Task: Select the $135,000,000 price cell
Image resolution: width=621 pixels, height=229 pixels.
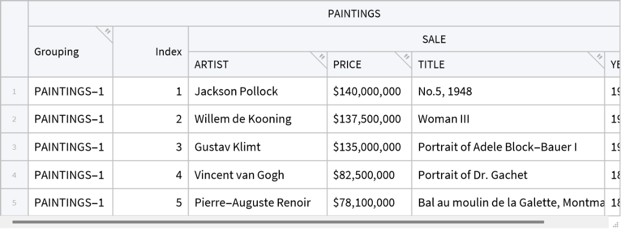Action: click(x=369, y=147)
